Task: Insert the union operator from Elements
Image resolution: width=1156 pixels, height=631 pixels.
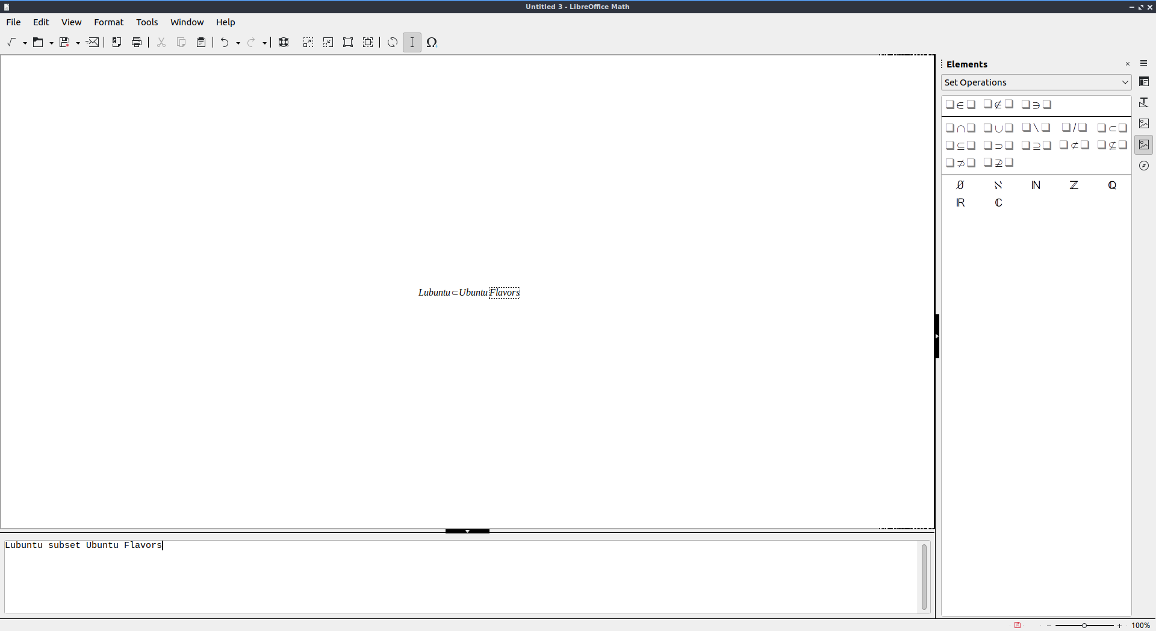Action: [998, 128]
